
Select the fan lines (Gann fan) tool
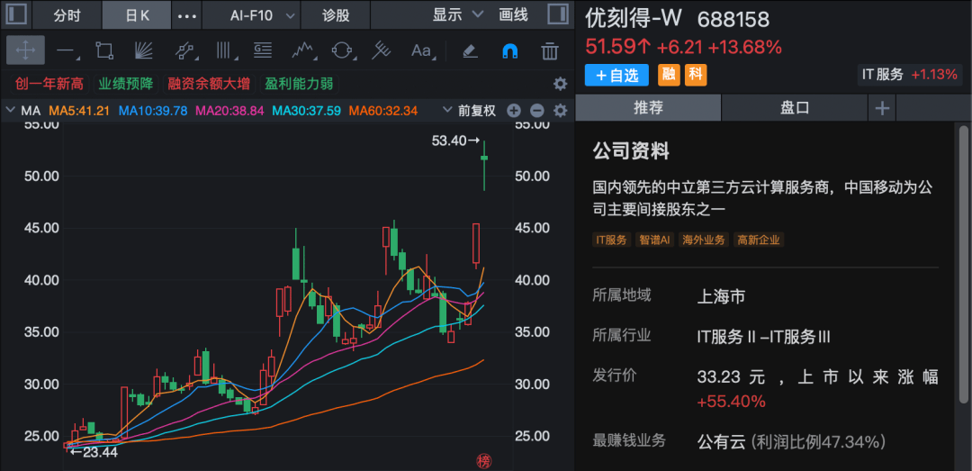(144, 50)
